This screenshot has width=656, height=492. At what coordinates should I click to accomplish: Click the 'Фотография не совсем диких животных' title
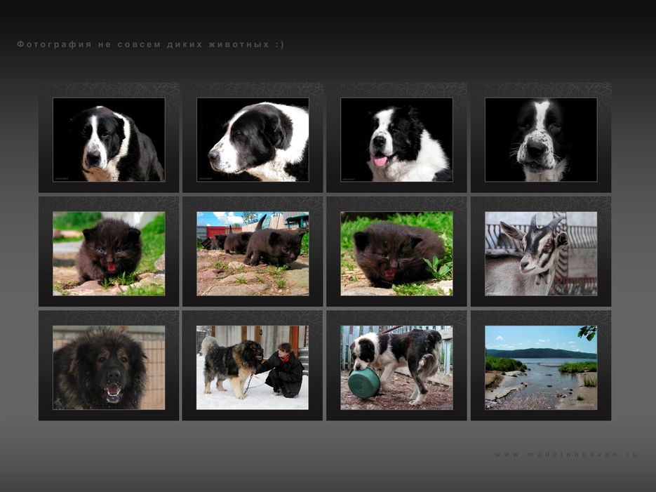coord(150,44)
